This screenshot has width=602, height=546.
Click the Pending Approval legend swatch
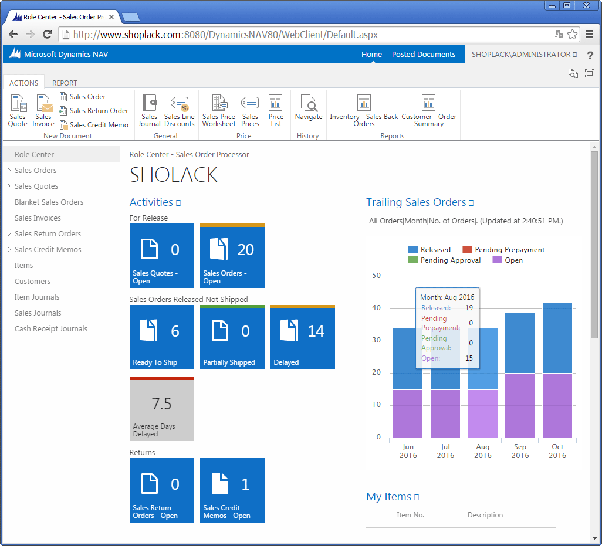click(413, 260)
